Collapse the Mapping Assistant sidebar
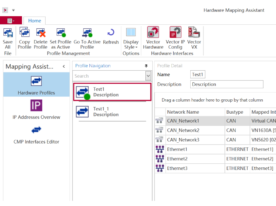This screenshot has width=276, height=206. (64, 67)
